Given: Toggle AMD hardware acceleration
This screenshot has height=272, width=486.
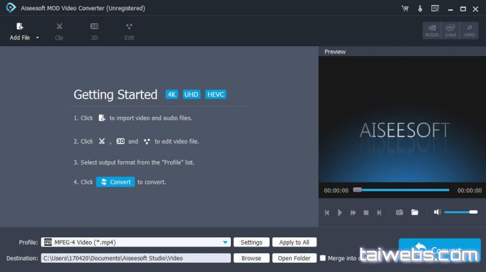Looking at the screenshot, I should point(469,30).
